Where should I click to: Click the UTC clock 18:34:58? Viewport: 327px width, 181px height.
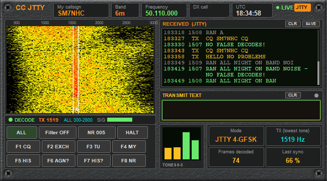[252, 10]
